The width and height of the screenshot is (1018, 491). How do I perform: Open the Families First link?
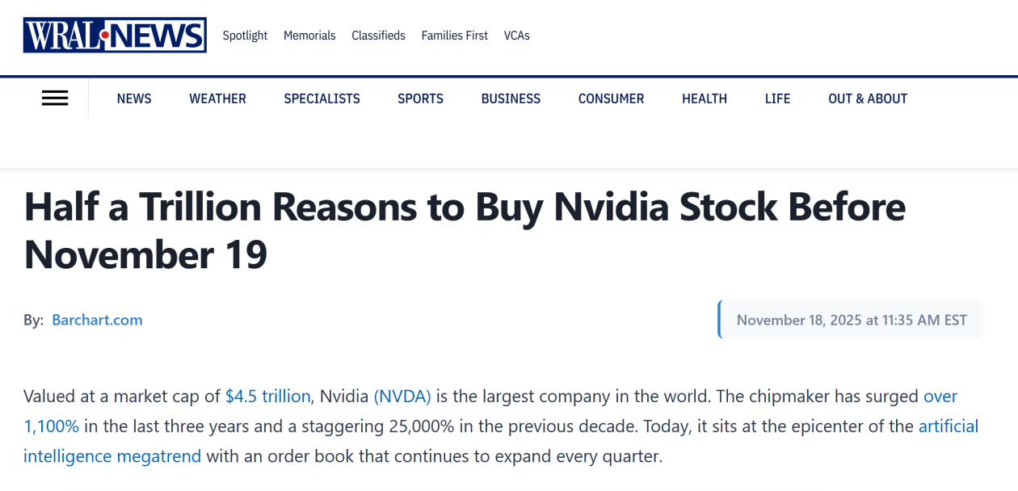(x=455, y=36)
